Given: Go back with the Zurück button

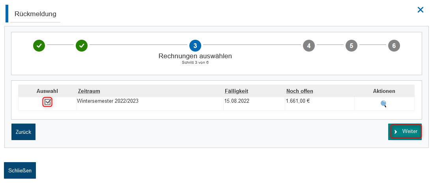Looking at the screenshot, I should coord(23,132).
